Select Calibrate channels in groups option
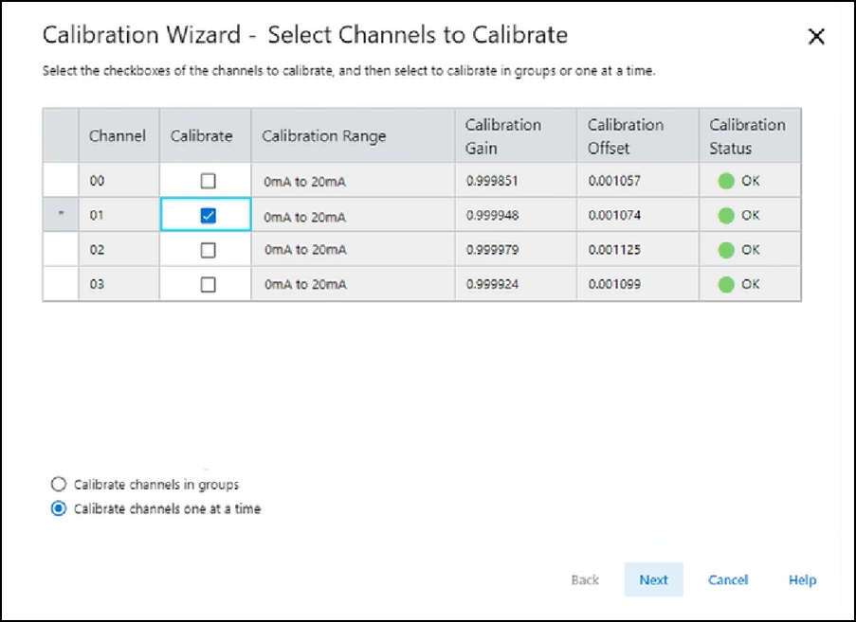Viewport: 856px width, 622px height. pos(59,485)
